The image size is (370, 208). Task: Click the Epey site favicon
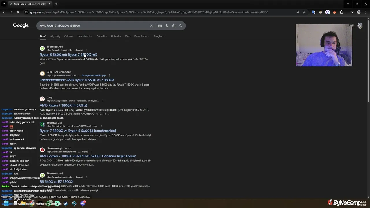coord(42,99)
